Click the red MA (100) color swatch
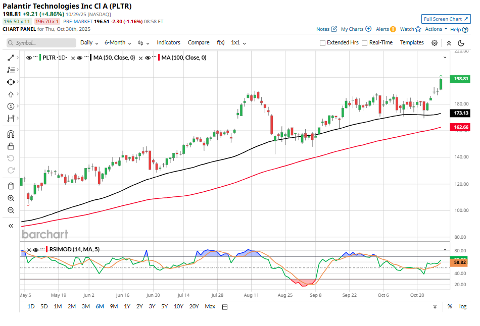Image resolution: width=480 pixels, height=326 pixels. pyautogui.click(x=160, y=58)
